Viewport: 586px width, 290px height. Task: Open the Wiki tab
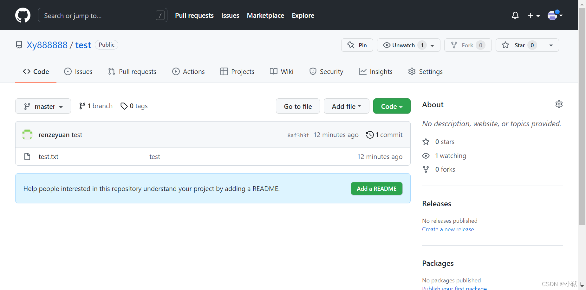coord(282,72)
